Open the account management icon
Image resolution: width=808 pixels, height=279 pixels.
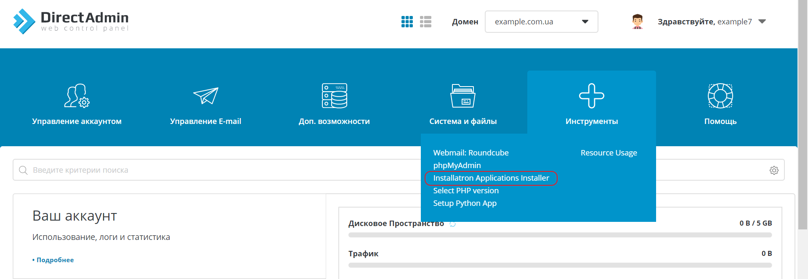click(x=77, y=96)
